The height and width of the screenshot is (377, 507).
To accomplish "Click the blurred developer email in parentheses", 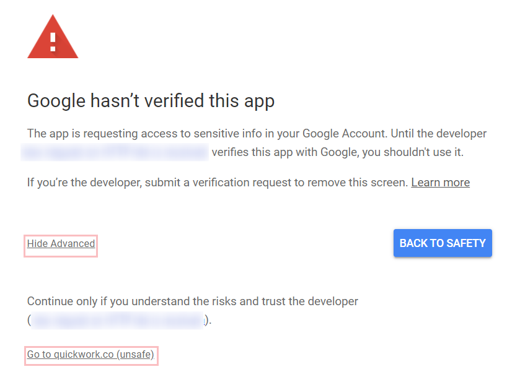I will point(118,321).
